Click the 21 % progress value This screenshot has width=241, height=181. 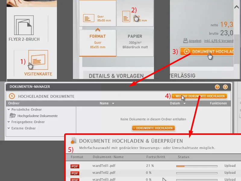(x=150, y=166)
